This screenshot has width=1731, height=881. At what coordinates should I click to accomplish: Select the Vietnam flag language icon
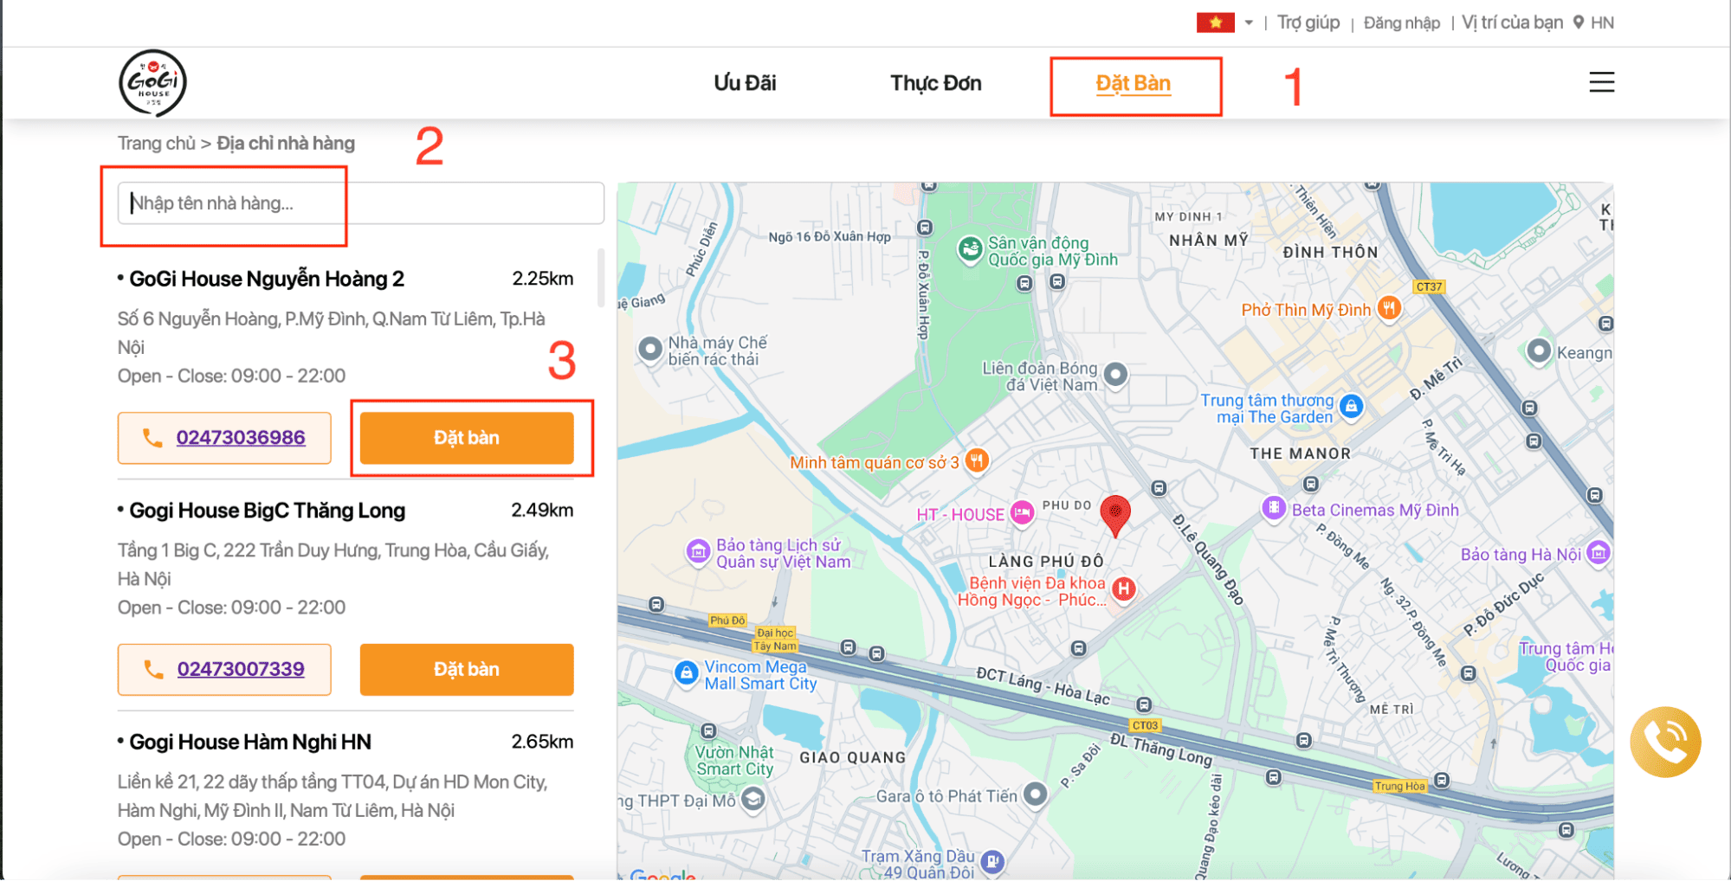1215,23
